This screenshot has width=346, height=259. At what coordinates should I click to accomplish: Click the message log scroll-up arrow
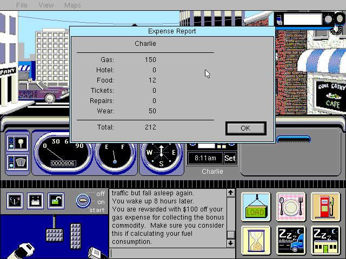[x=231, y=193]
